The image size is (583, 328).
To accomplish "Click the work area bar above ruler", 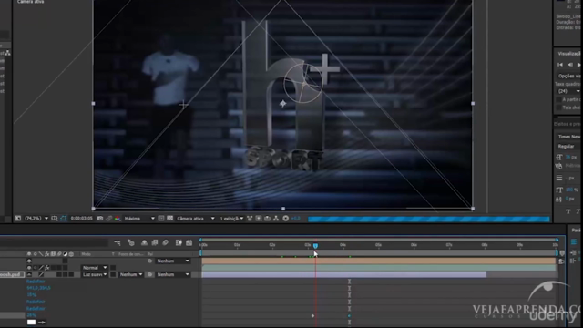I will (x=379, y=240).
